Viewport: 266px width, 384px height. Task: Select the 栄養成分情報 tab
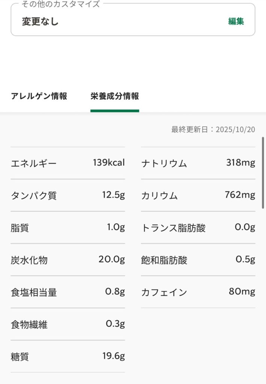pos(115,96)
